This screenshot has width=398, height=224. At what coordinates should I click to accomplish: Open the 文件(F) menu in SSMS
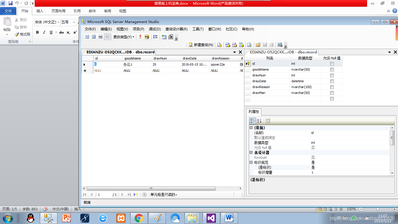[90, 29]
